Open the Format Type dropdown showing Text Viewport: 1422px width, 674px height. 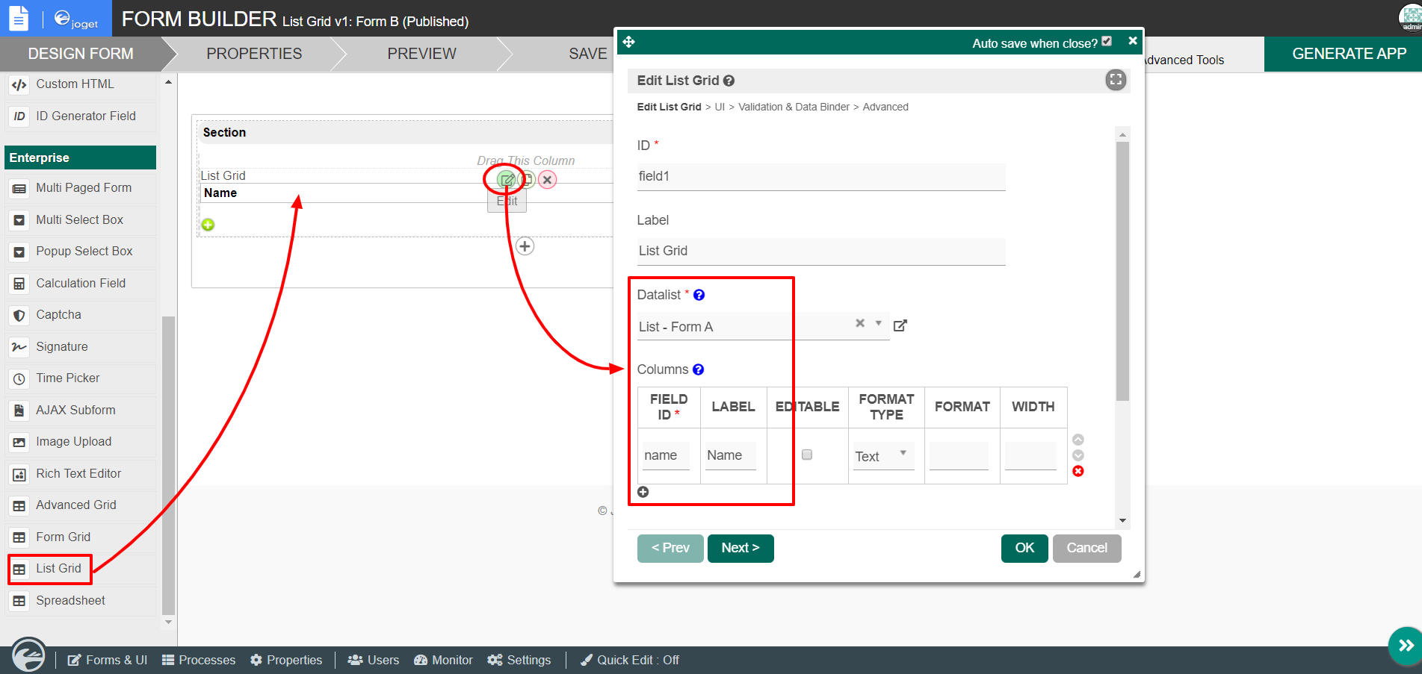[x=882, y=456]
